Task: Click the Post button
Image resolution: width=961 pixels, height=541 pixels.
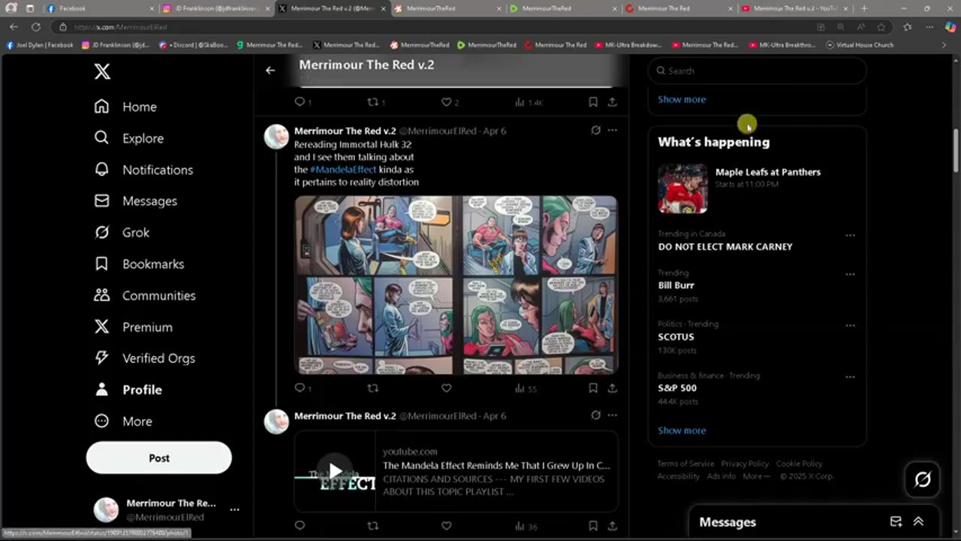Action: tap(159, 458)
